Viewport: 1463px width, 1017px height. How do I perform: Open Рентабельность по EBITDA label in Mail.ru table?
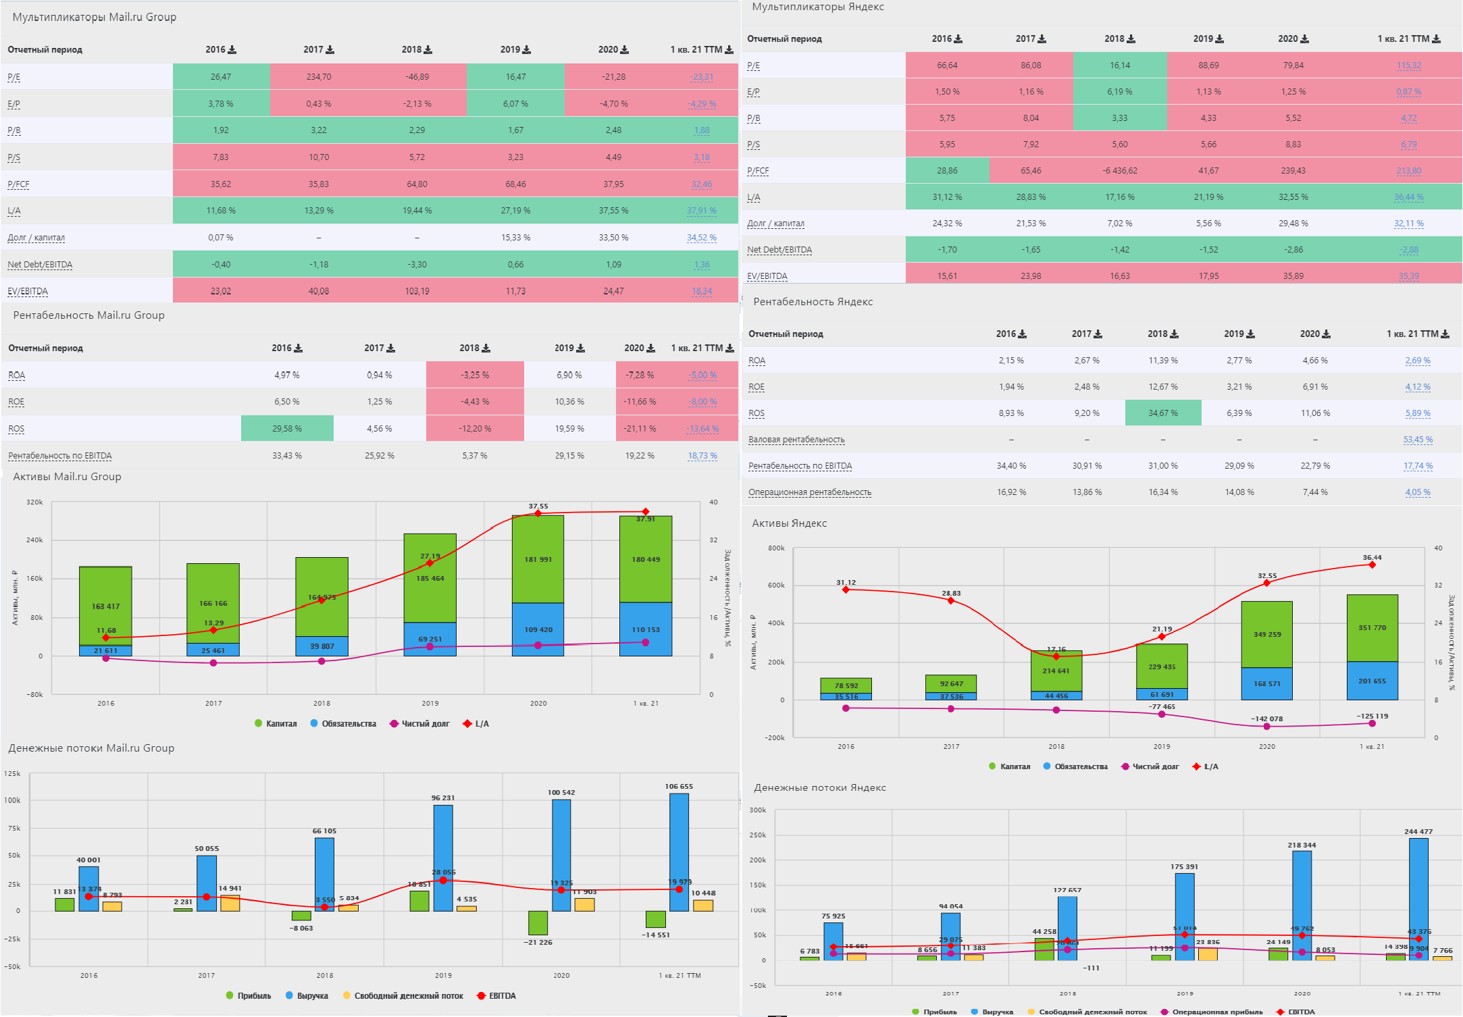[60, 456]
